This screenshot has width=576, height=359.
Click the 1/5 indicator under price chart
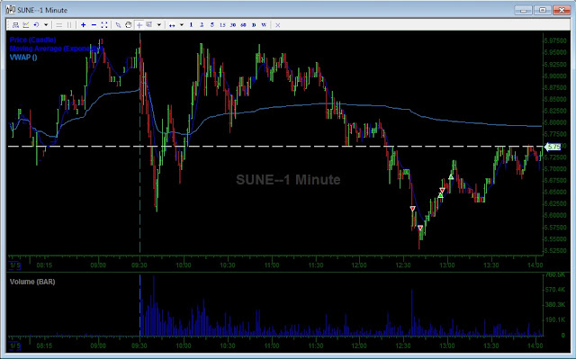point(15,265)
